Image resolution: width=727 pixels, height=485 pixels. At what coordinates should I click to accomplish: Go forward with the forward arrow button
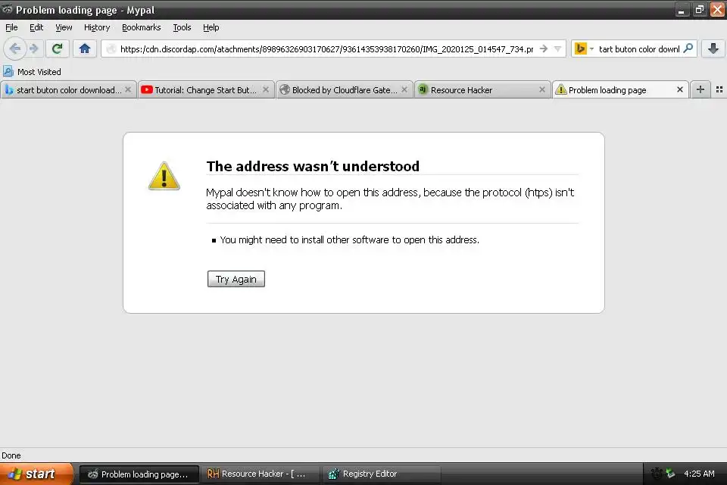point(34,48)
